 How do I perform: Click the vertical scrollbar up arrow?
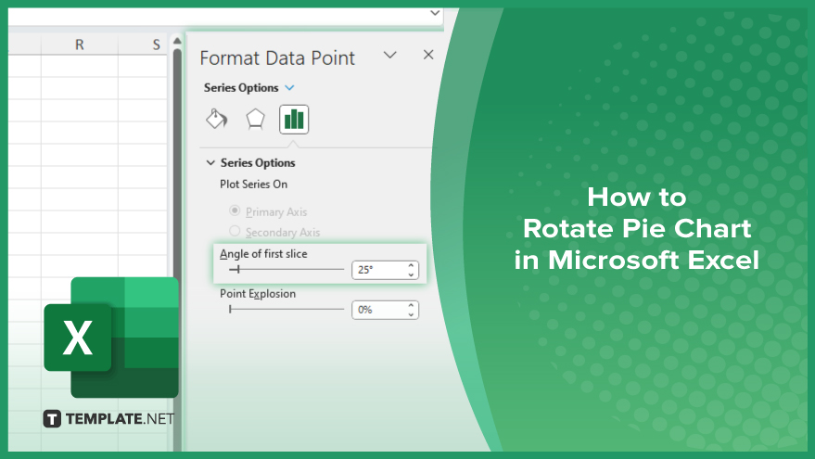point(177,41)
